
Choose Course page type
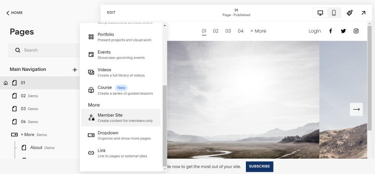click(x=121, y=90)
